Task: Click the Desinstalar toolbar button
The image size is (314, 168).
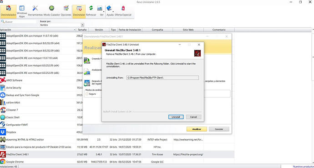Action: click(79, 11)
